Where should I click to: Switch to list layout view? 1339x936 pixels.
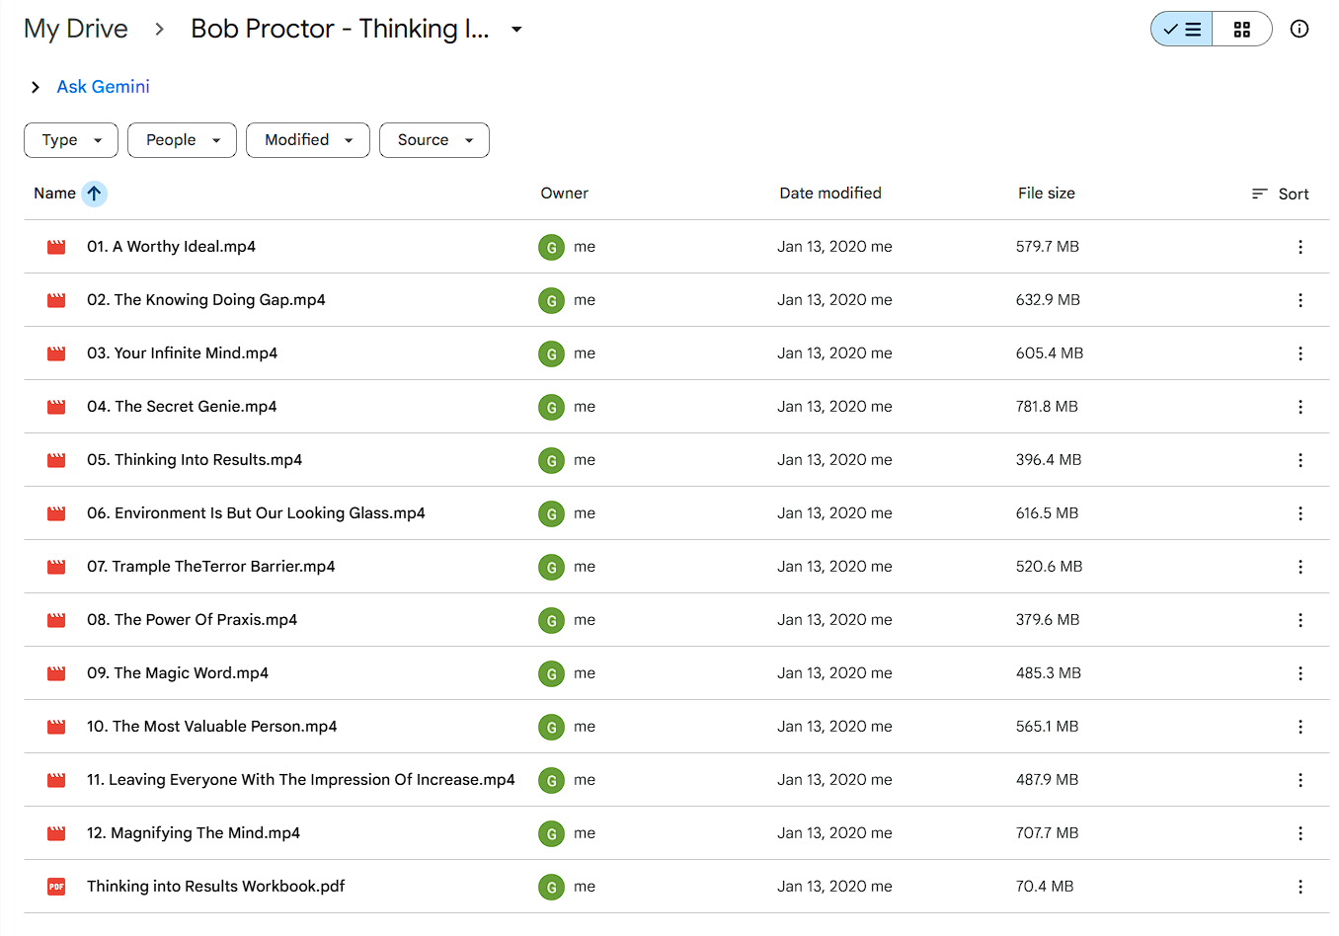coord(1182,30)
